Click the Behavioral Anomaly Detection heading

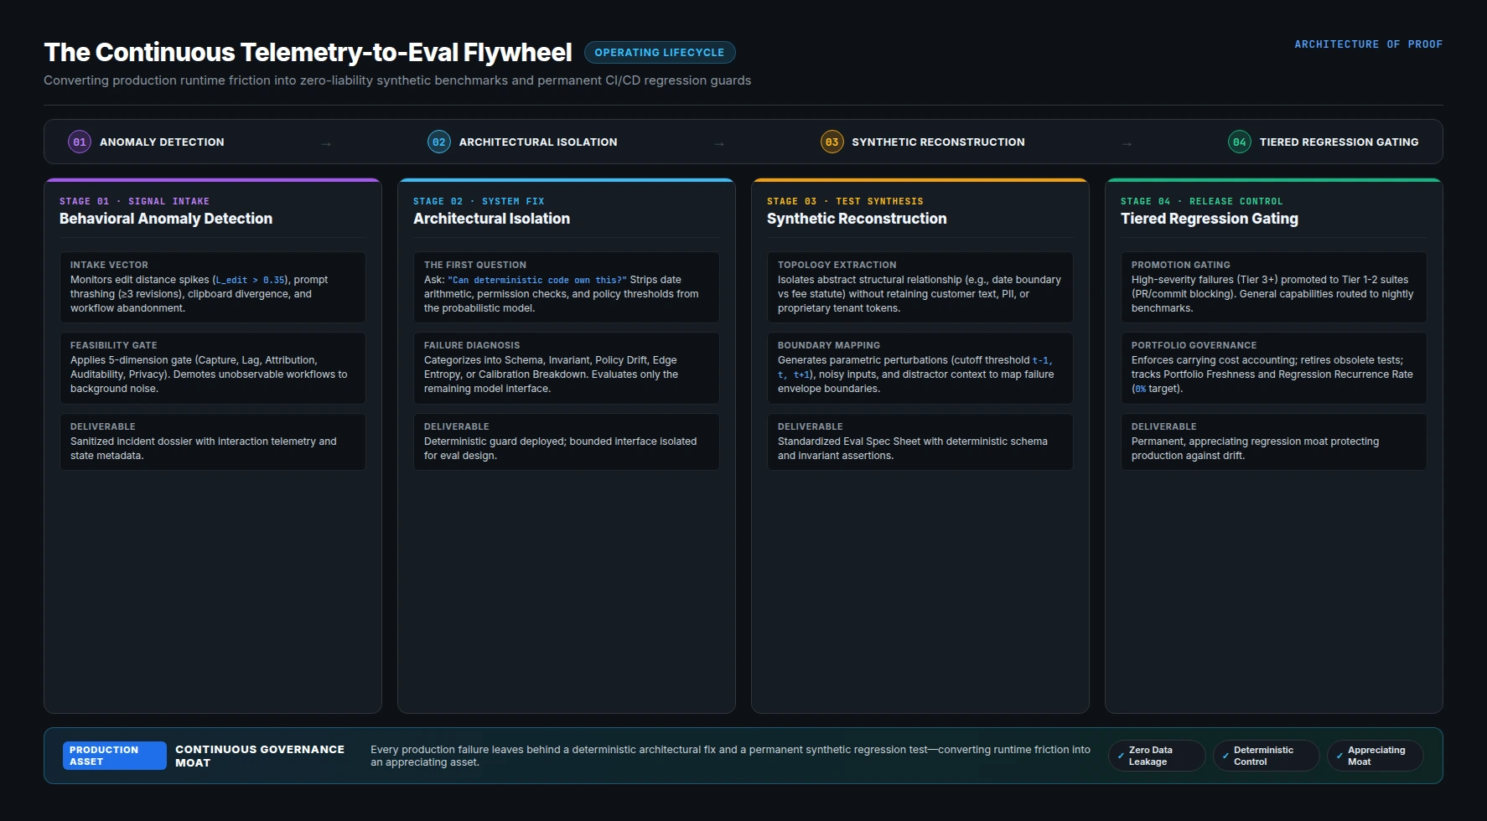166,219
